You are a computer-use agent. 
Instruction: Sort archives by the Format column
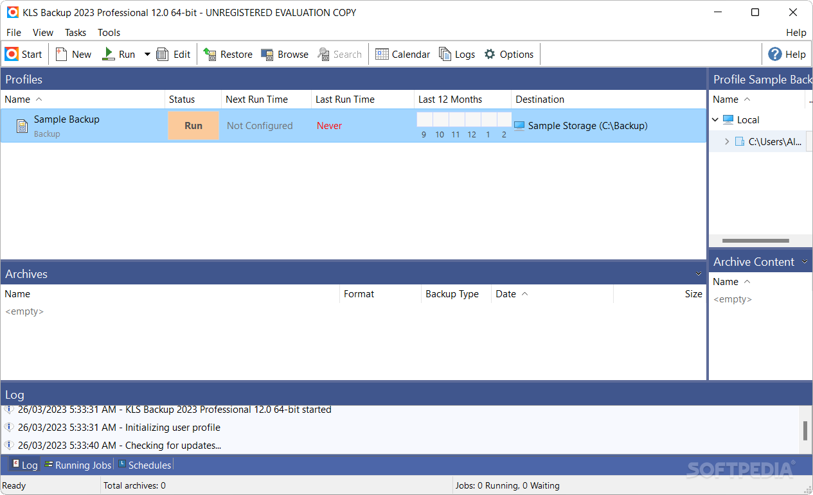380,294
